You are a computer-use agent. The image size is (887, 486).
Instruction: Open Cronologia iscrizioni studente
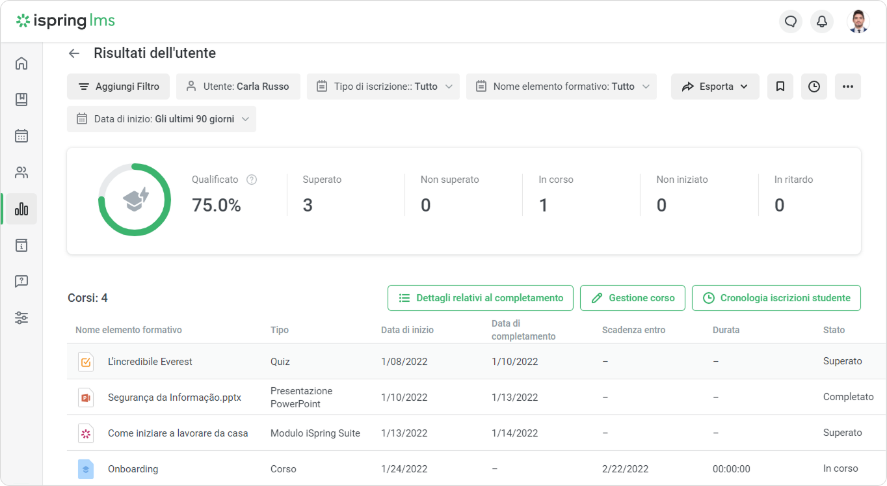[776, 298]
